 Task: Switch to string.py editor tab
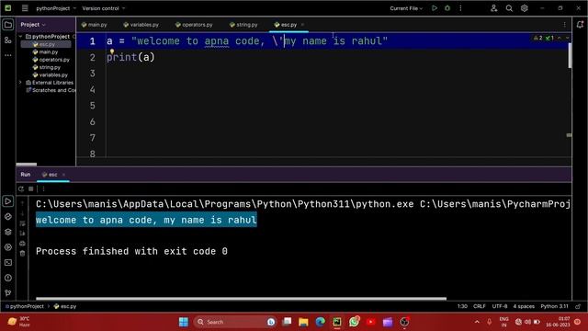tap(243, 25)
